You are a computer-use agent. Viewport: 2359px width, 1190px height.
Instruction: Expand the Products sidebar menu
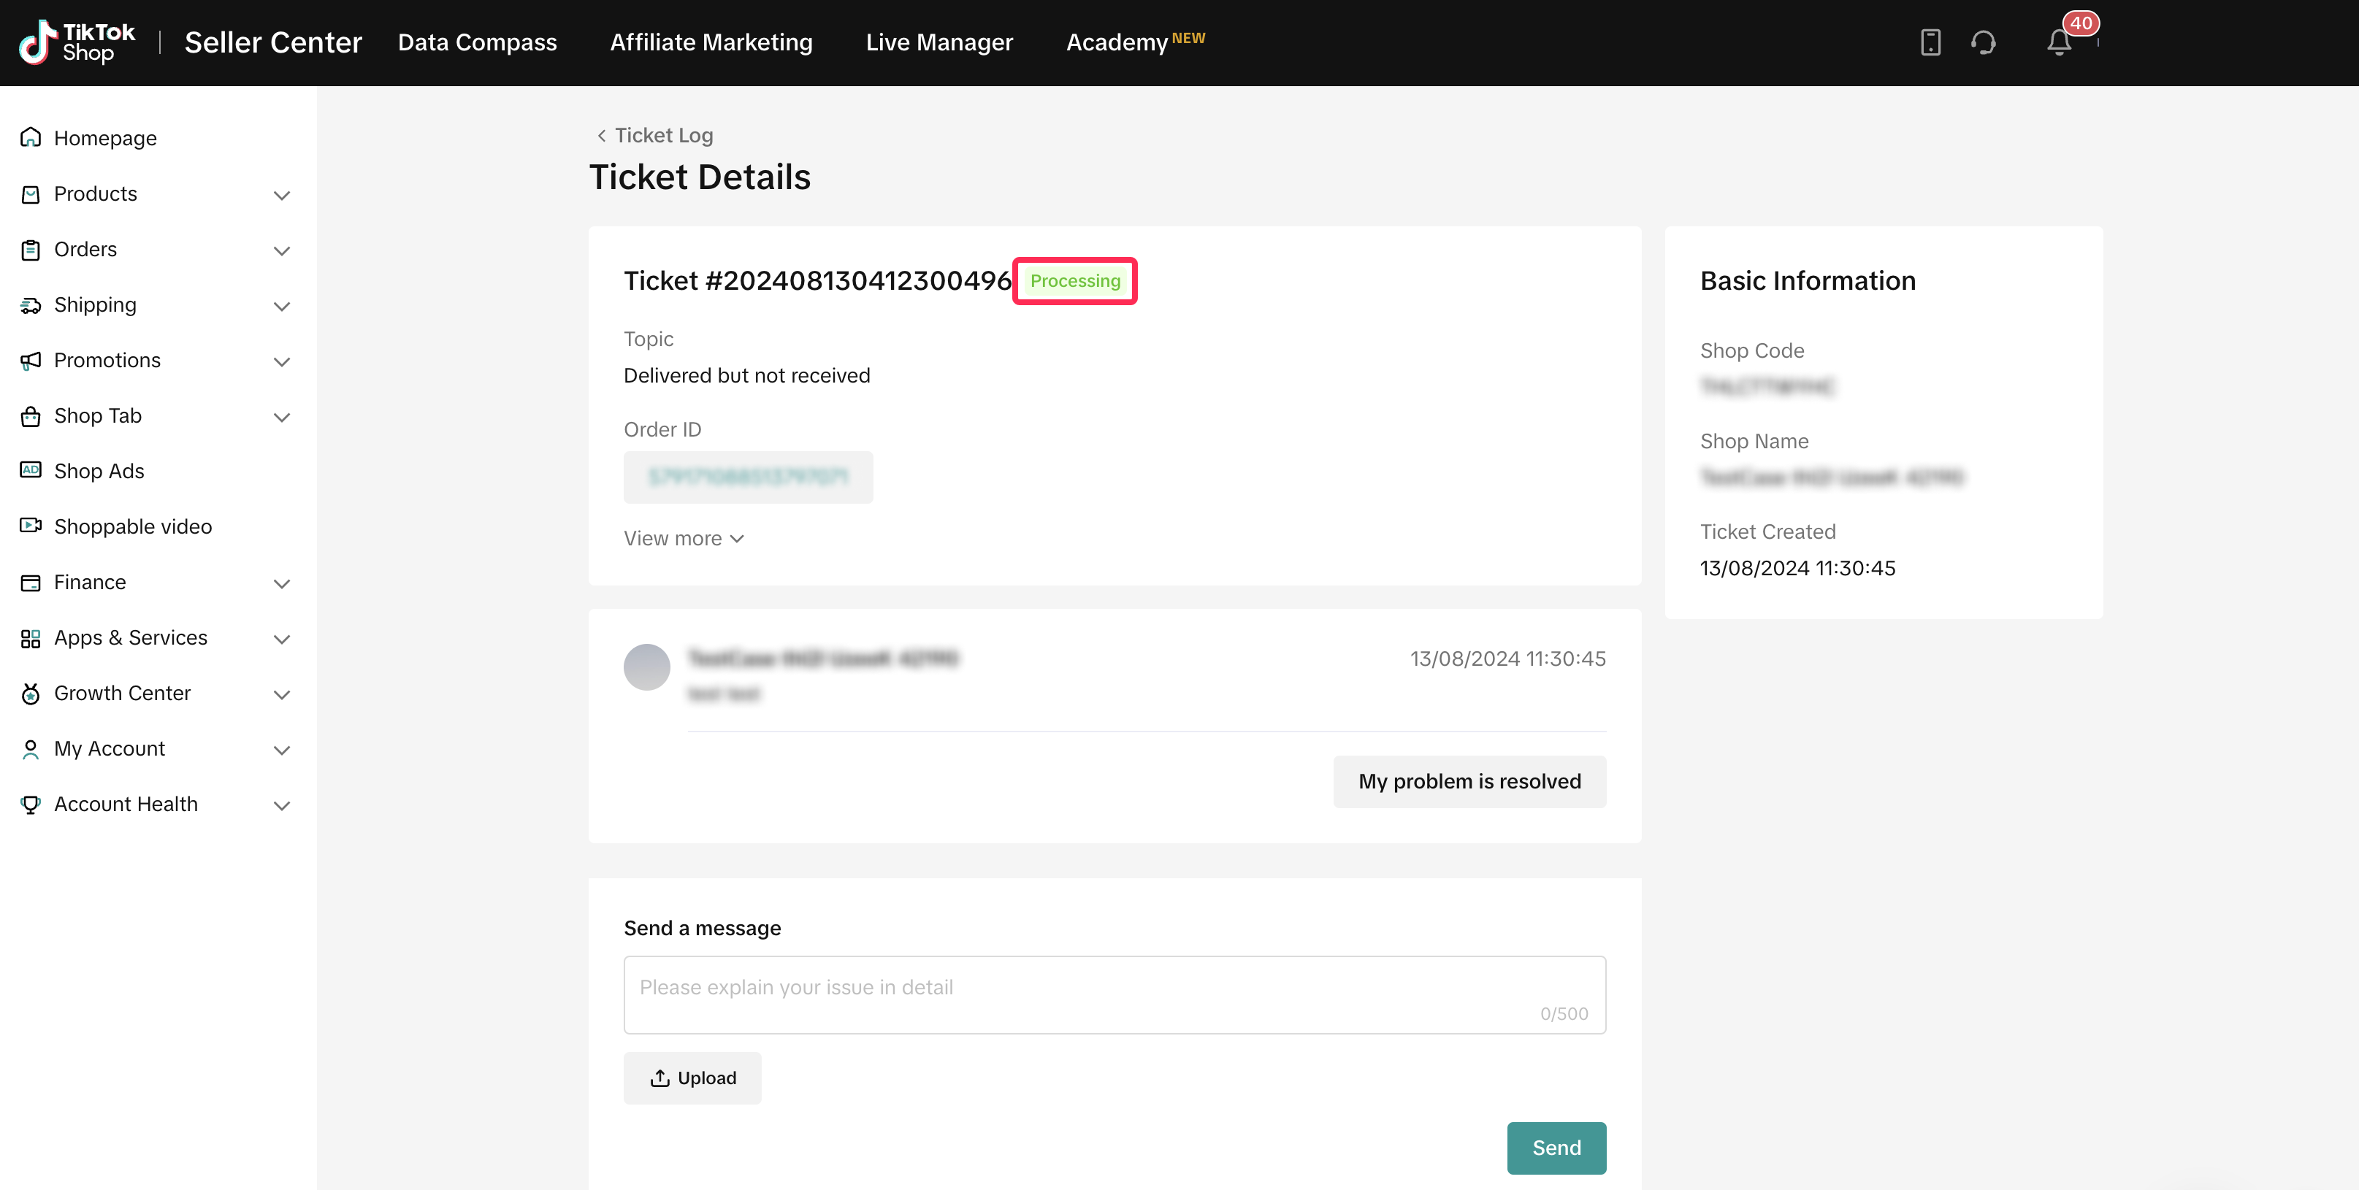281,194
